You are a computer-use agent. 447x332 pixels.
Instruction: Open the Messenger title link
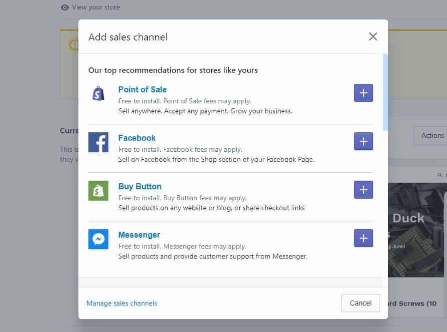click(x=139, y=235)
